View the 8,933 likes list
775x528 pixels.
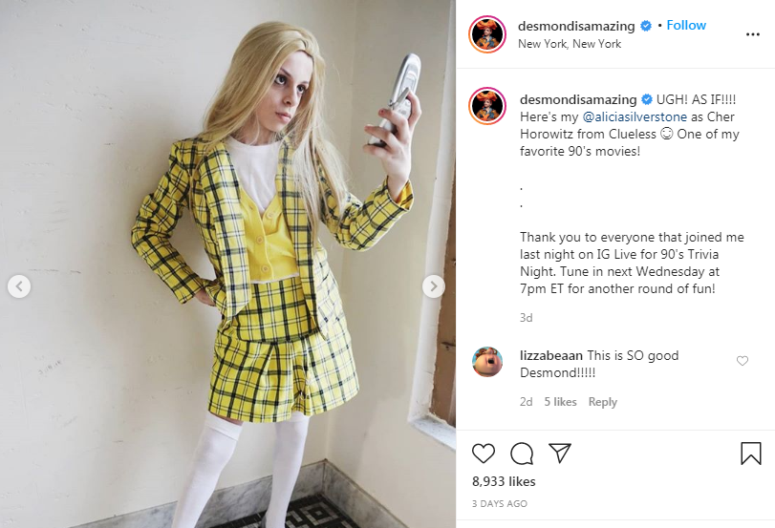pos(504,481)
